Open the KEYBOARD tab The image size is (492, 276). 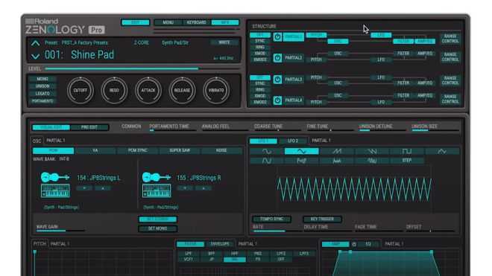point(196,22)
